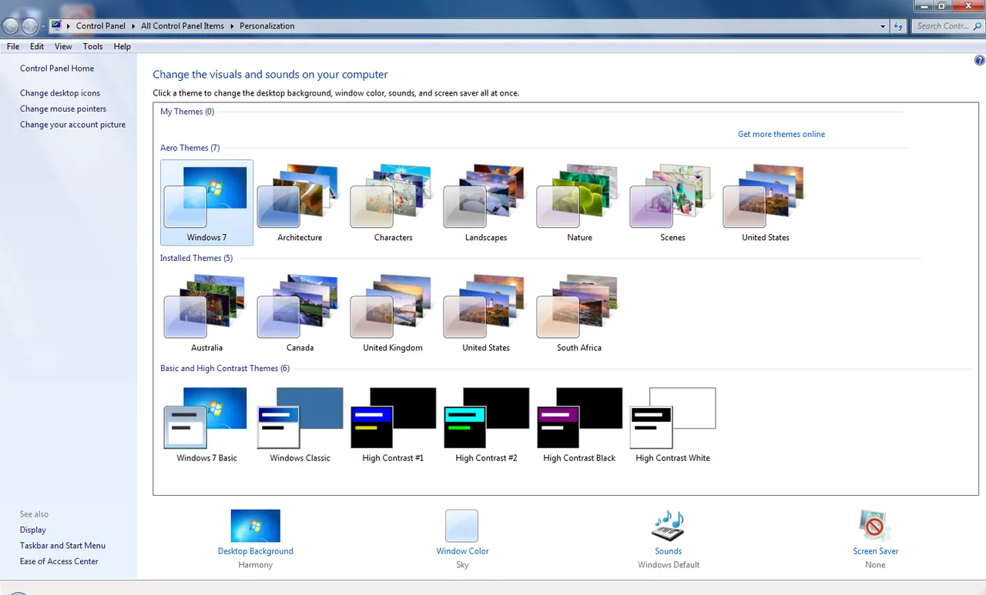Open the Tools menu
This screenshot has height=595, width=986.
[x=92, y=46]
